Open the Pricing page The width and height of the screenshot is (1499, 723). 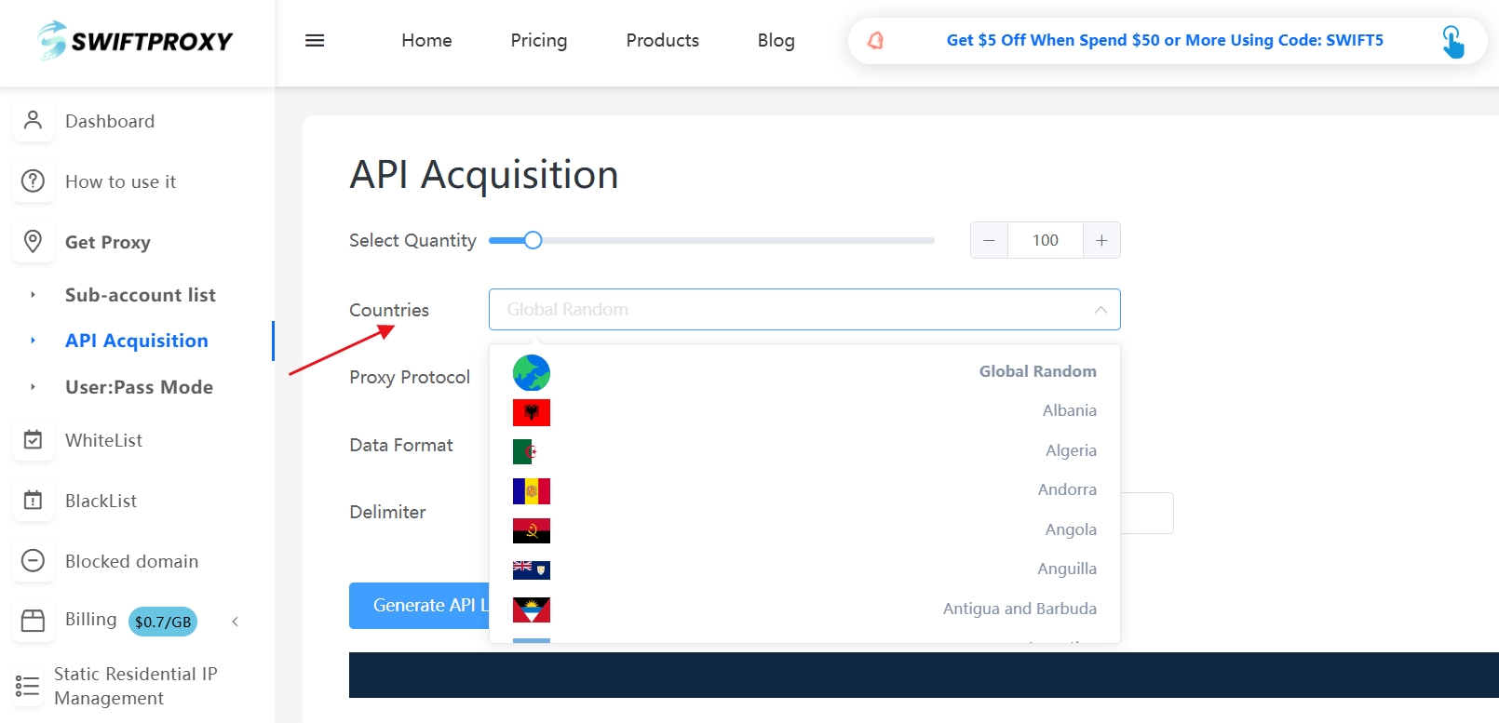(538, 41)
